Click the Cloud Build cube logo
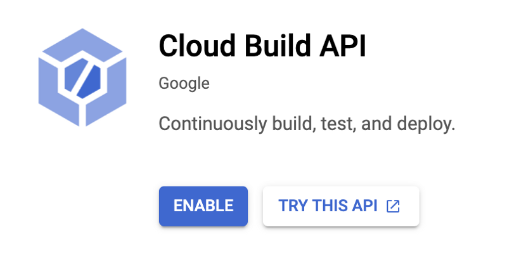Image resolution: width=507 pixels, height=255 pixels. coord(82,77)
